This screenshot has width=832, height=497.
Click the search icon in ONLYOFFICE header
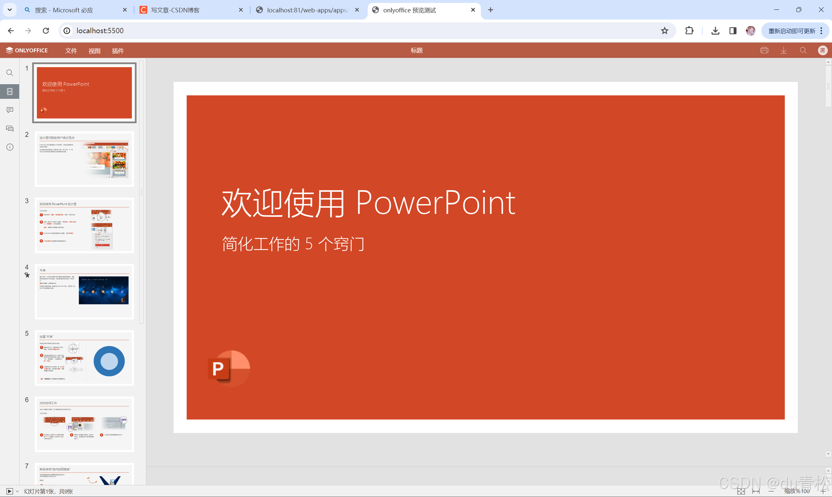pyautogui.click(x=803, y=50)
